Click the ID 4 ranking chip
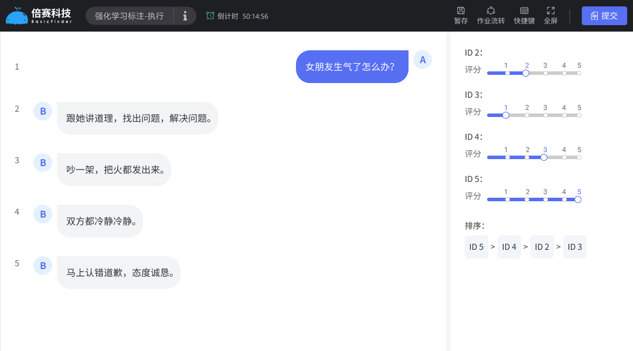The width and height of the screenshot is (633, 351). (x=509, y=247)
